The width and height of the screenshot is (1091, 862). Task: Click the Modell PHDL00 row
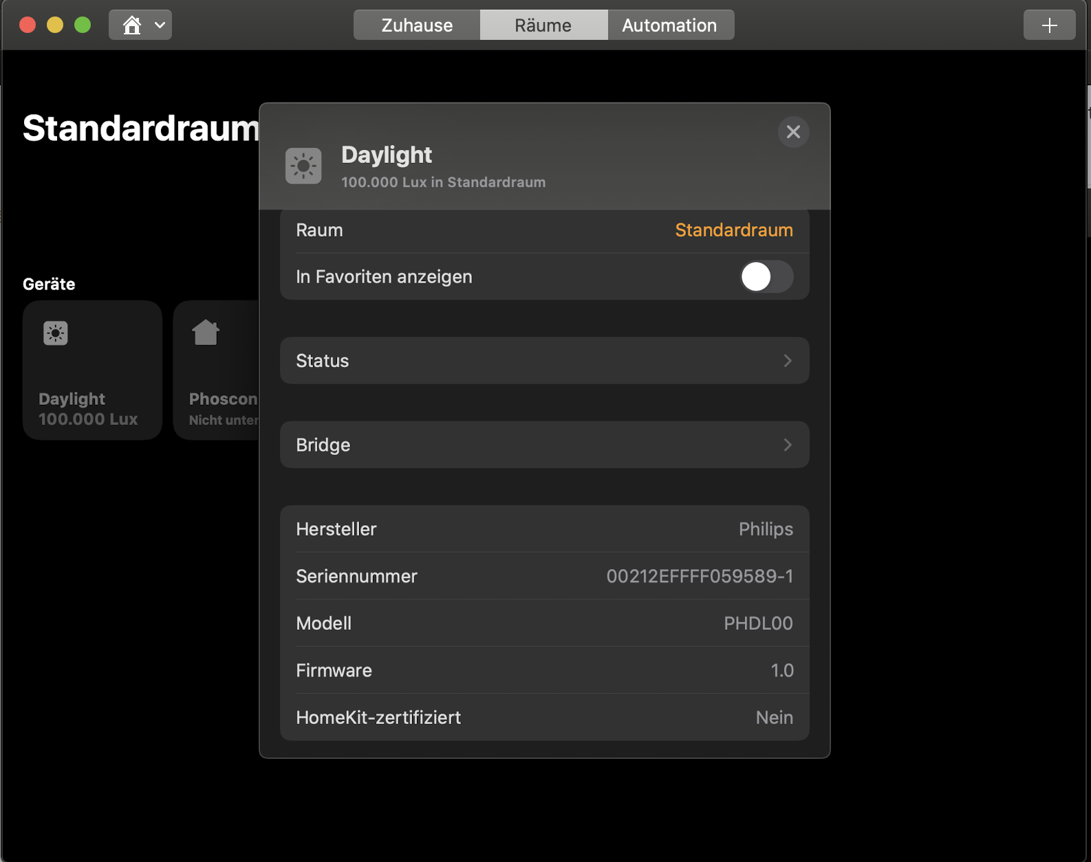544,623
